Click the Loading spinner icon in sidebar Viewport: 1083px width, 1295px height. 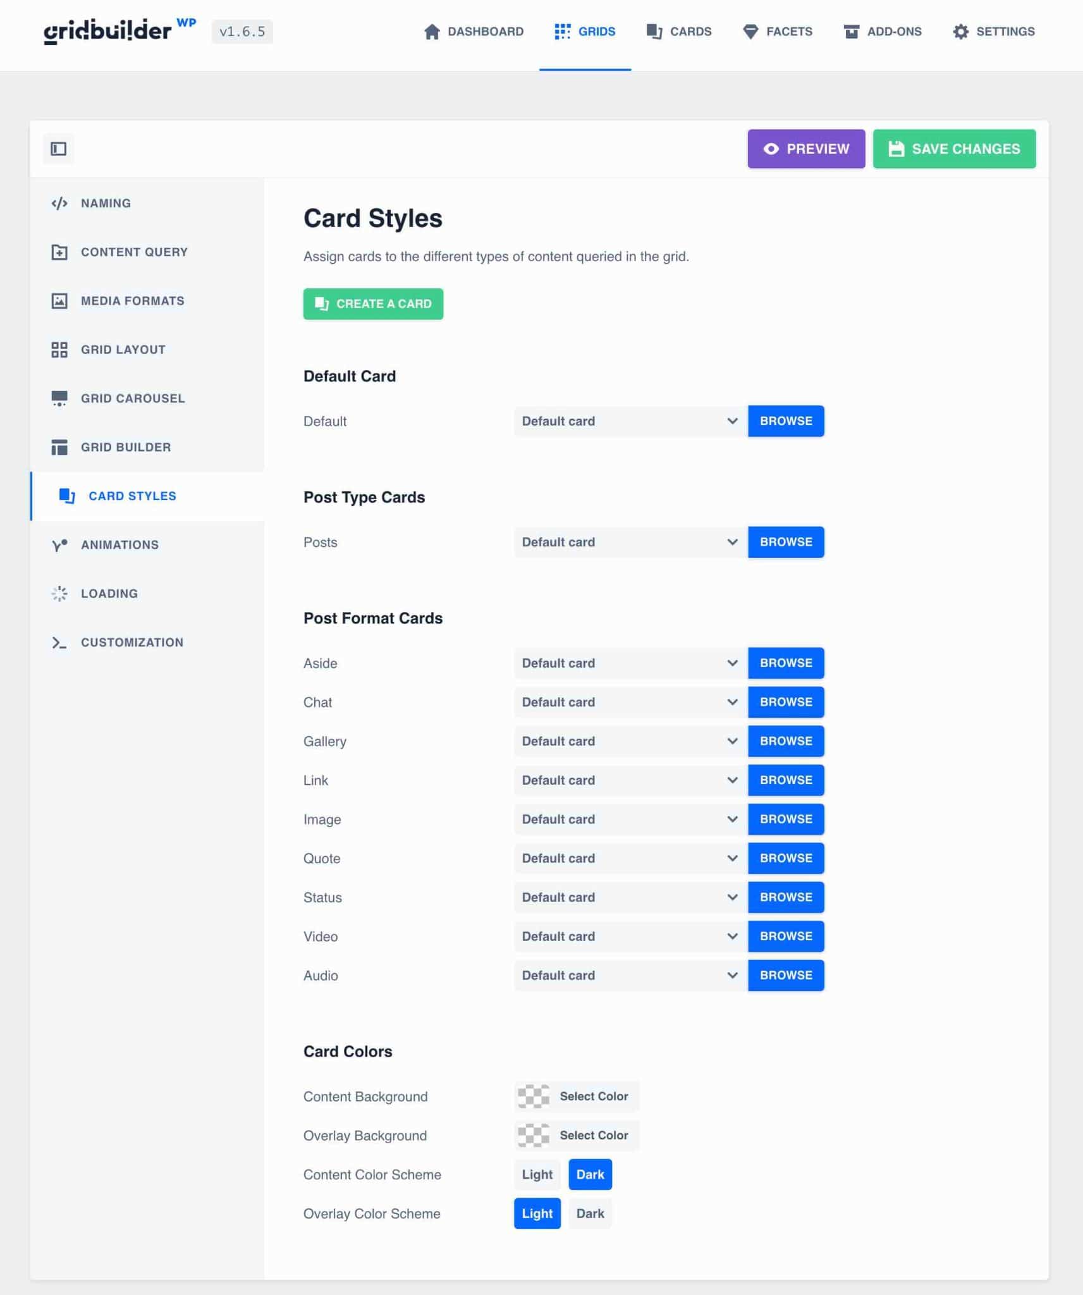coord(59,594)
